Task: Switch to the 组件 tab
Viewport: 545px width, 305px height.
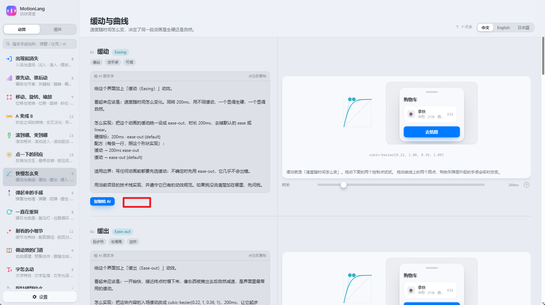Action: click(x=57, y=29)
